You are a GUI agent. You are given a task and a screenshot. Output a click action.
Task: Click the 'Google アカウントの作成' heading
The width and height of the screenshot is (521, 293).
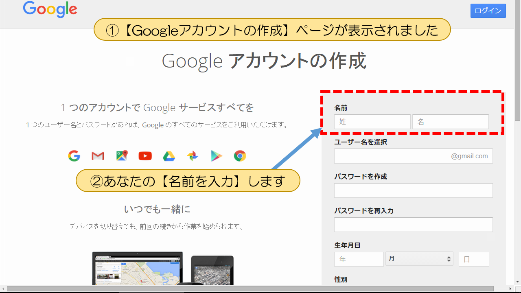pos(264,61)
